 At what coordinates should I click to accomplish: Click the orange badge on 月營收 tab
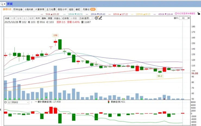pos(93,9)
